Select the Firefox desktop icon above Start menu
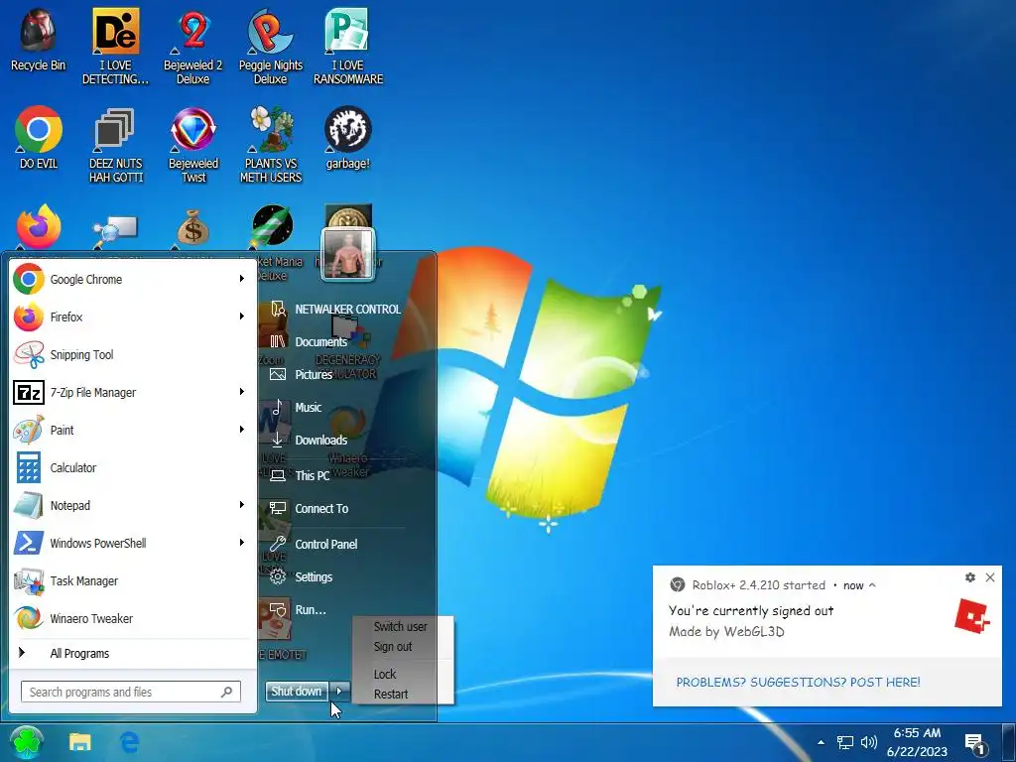1016x762 pixels. pyautogui.click(x=39, y=227)
